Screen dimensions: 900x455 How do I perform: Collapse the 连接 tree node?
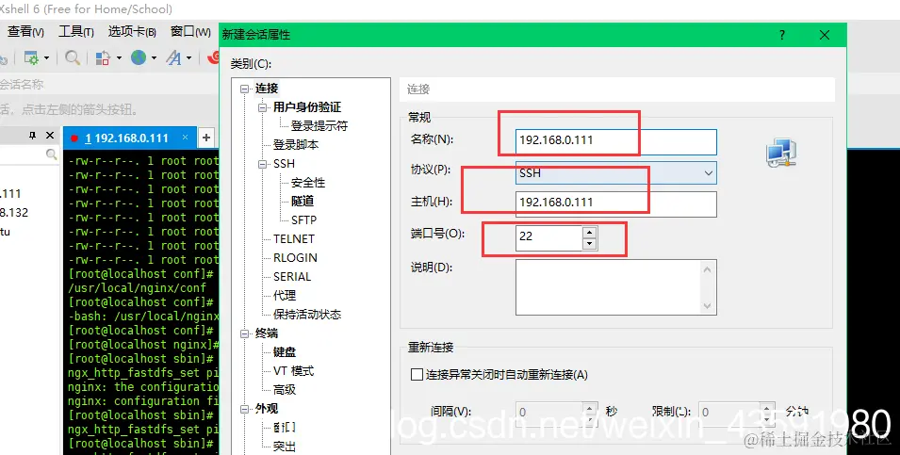(x=245, y=89)
